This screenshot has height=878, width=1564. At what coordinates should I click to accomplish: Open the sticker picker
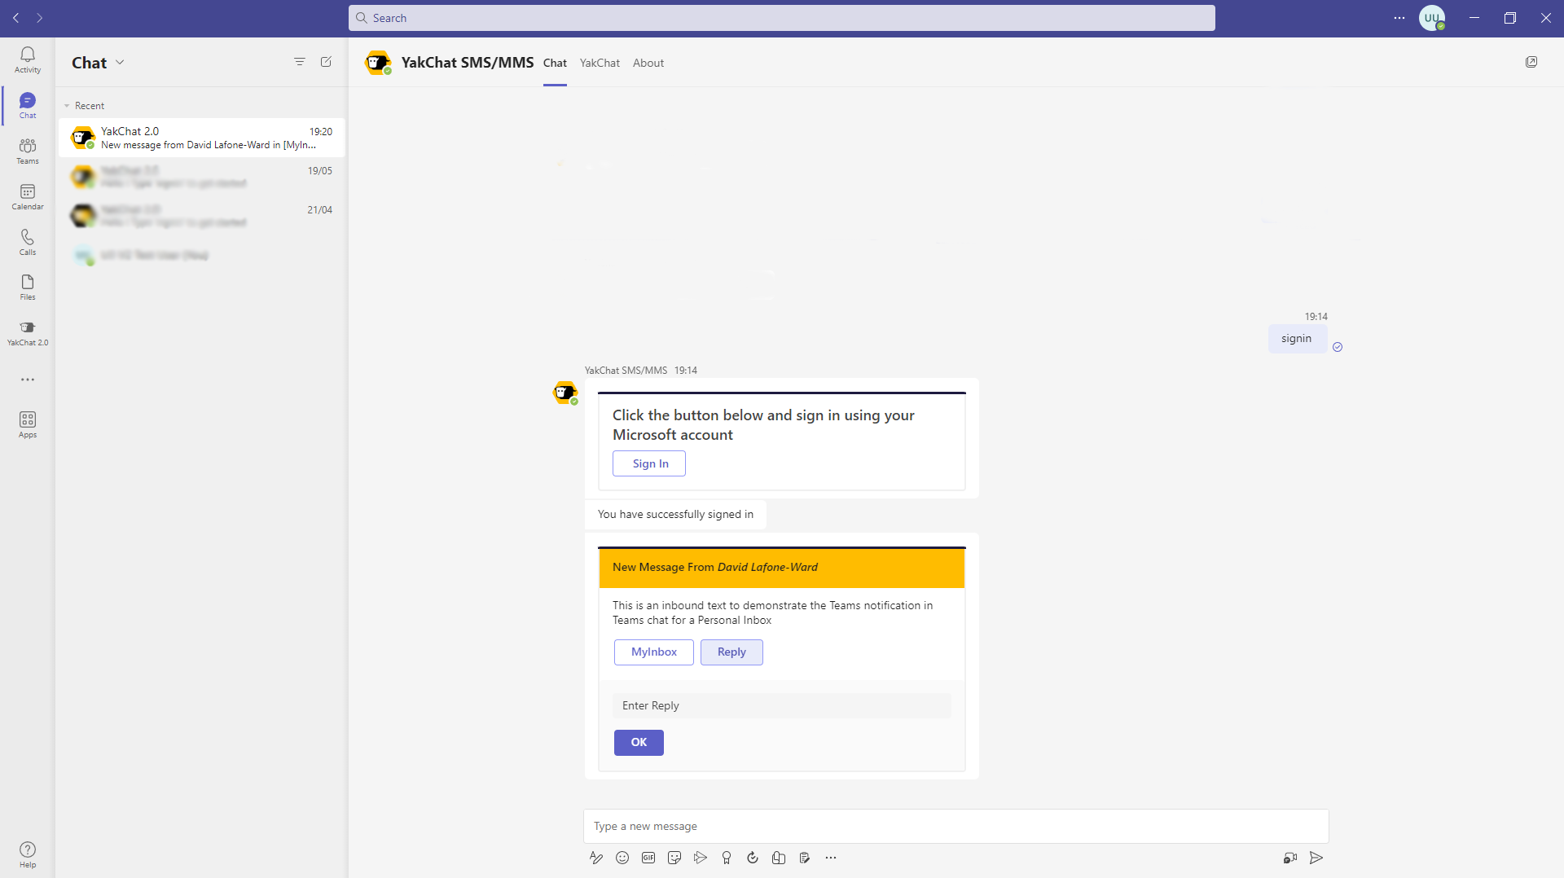click(674, 858)
